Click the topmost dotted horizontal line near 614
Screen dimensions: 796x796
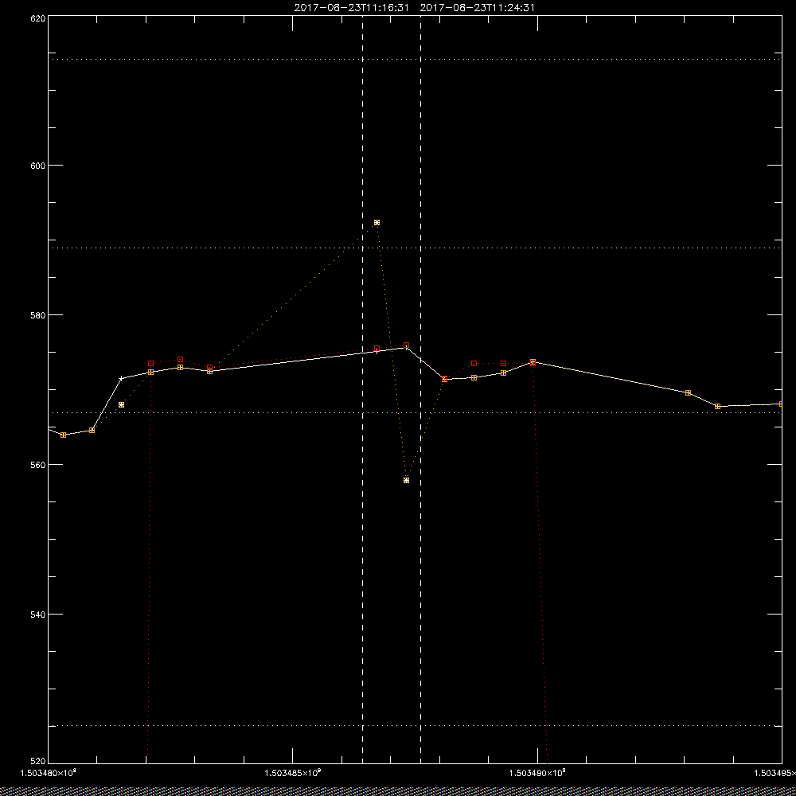point(415,60)
